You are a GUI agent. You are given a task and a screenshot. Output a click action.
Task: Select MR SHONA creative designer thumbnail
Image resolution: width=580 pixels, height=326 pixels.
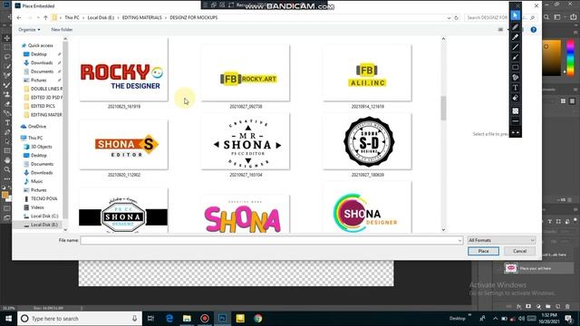[246, 141]
